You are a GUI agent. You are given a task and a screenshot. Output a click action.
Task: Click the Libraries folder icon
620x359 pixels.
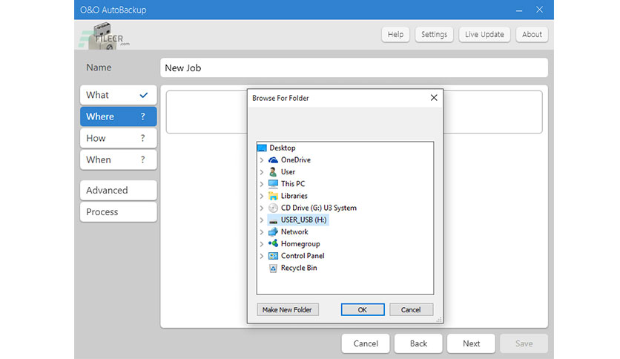click(273, 196)
